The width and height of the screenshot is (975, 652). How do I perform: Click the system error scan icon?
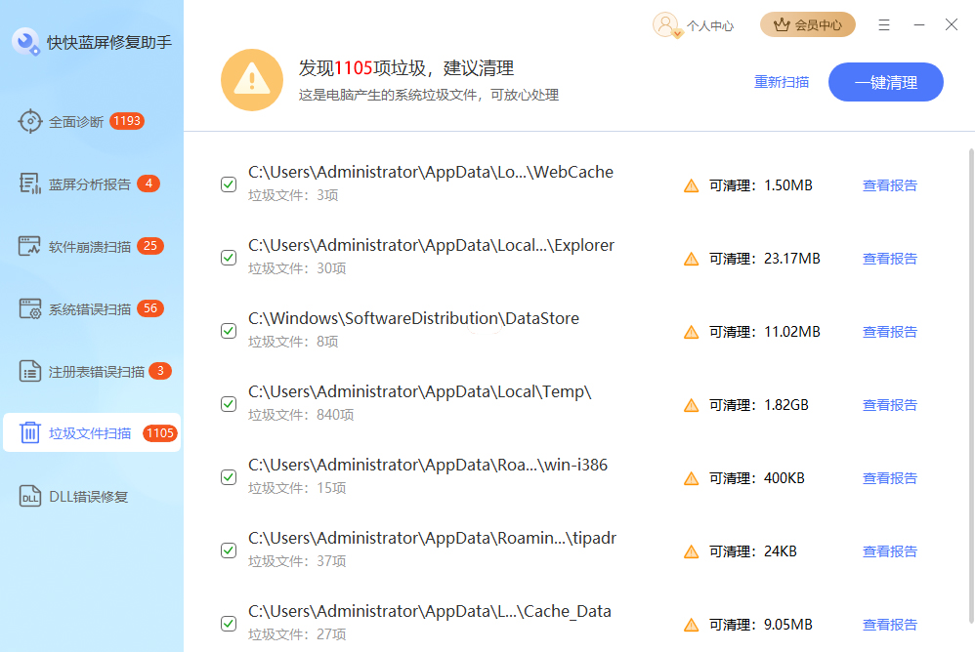[30, 309]
